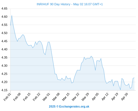Click the lowest dip of the line near Apr 21
138x111 pixels.
(120, 90)
